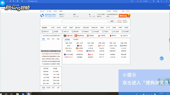
Task: Click the email account input field
Action: (x=114, y=16)
